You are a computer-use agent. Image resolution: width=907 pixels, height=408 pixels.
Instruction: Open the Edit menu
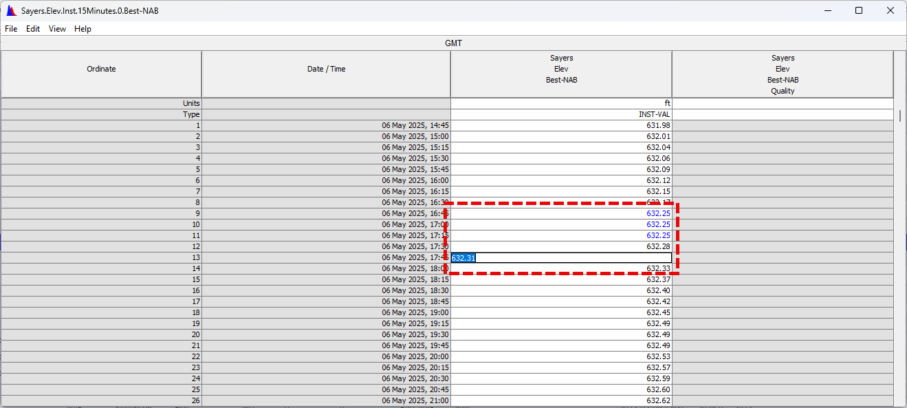click(33, 29)
